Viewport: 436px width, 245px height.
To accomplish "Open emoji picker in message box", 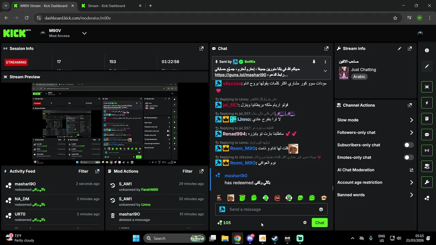I will (x=321, y=209).
